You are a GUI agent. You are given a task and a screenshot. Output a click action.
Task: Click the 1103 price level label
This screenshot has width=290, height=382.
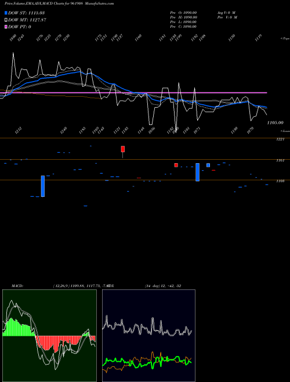pyautogui.click(x=281, y=181)
